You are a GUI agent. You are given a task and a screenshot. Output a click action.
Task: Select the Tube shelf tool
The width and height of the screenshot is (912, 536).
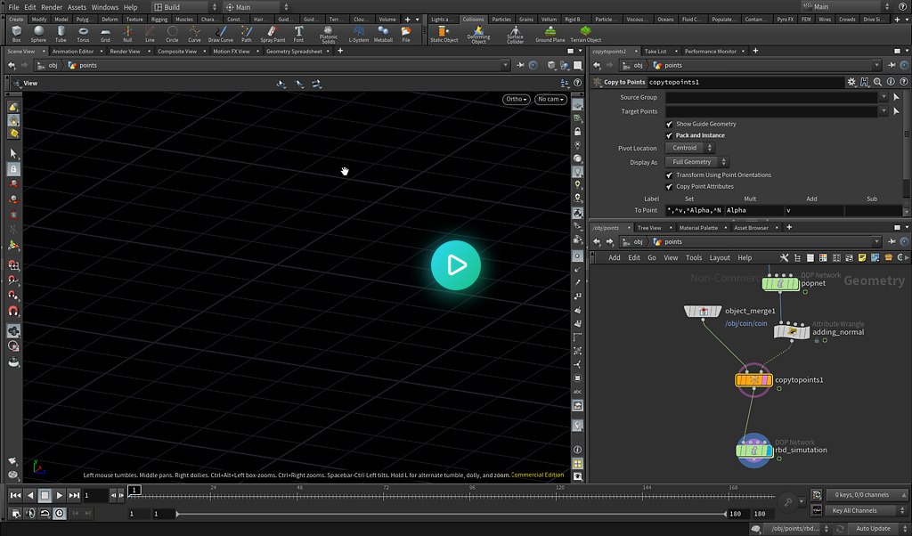61,34
